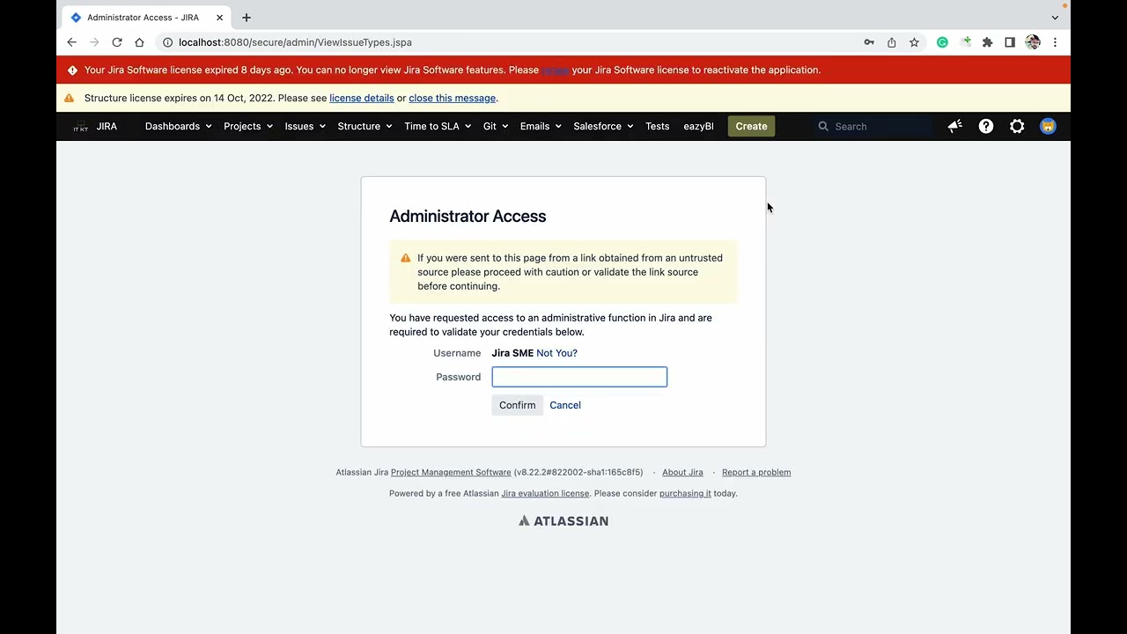Viewport: 1127px width, 634px height.
Task: Expand Time to SLA dropdown menu
Action: [x=438, y=127]
